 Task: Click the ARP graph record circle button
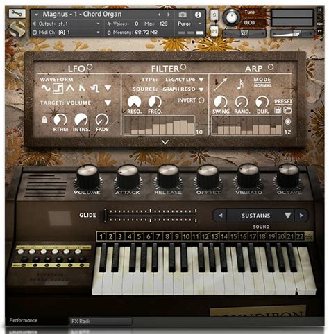coord(287,122)
